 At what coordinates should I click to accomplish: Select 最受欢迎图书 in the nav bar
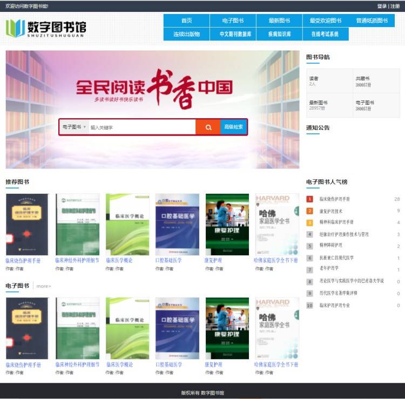[x=325, y=21]
